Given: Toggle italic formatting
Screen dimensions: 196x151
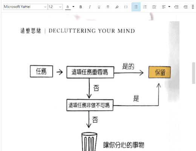Looking at the screenshot, I should (x=90, y=7).
